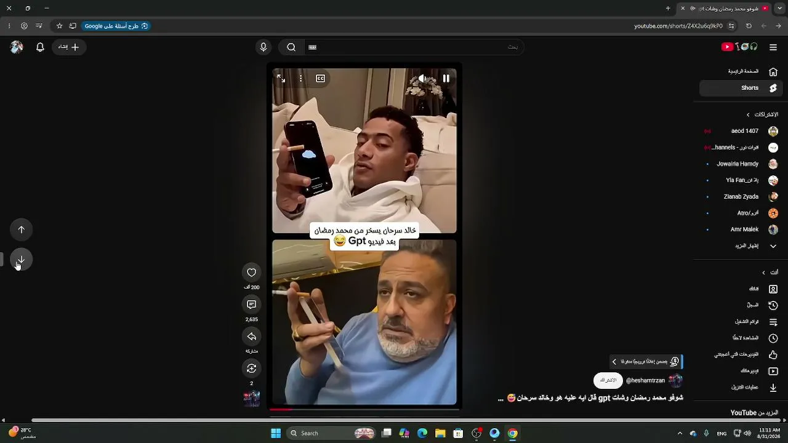Open the Amr Malek channel
788x443 pixels.
point(742,229)
